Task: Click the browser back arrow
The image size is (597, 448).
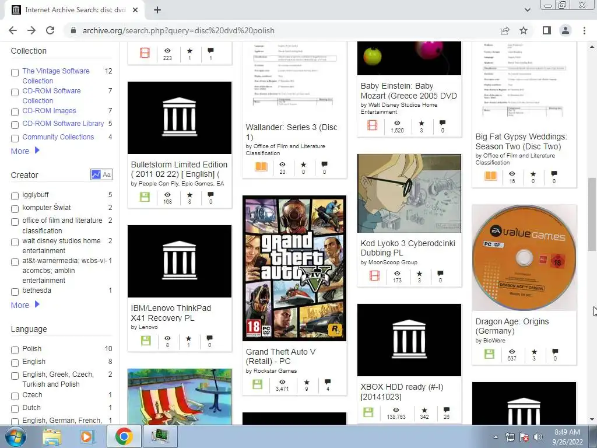Action: [13, 30]
